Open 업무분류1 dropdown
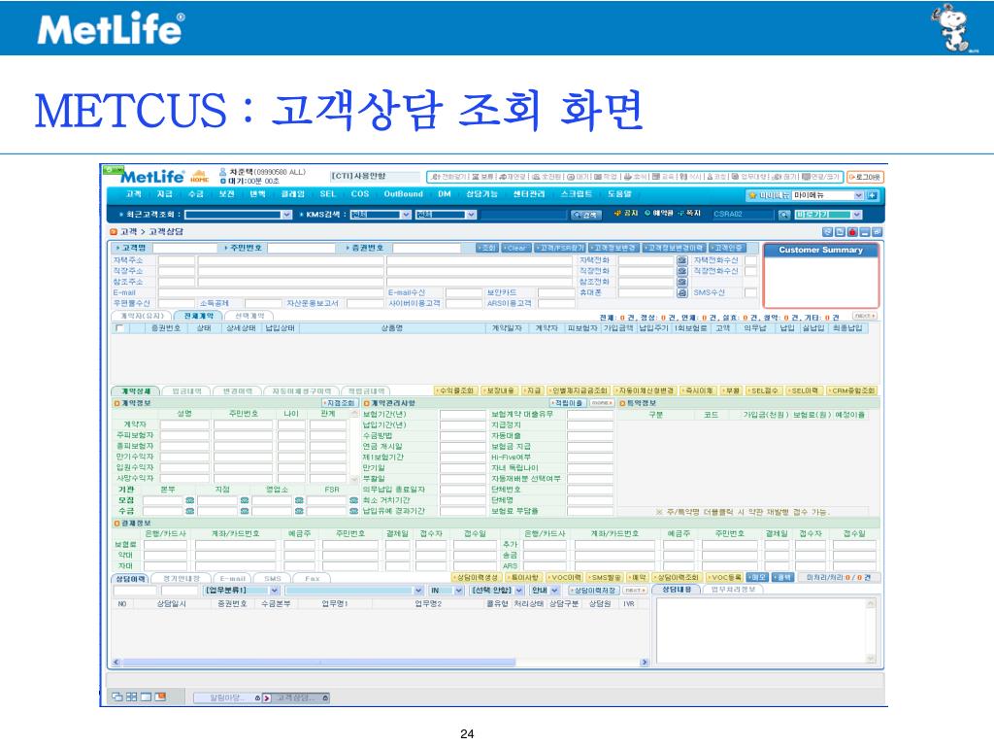Viewport: 994px width, 746px height. pos(241,591)
